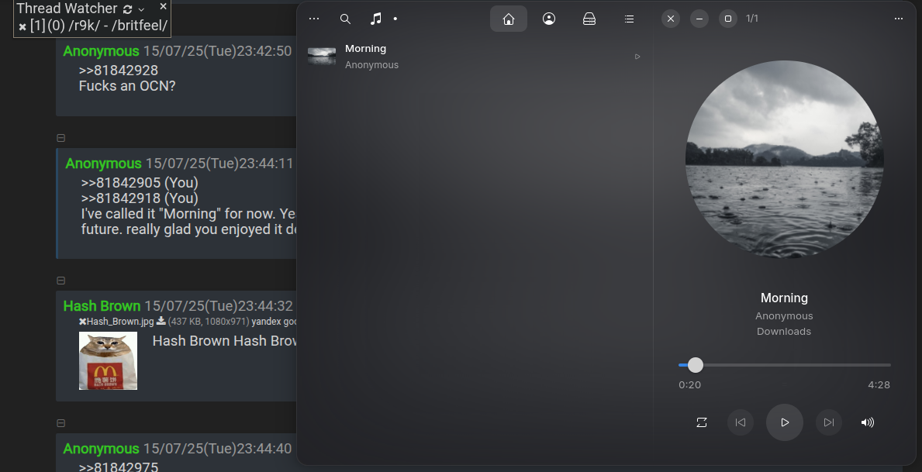The width and height of the screenshot is (922, 472).
Task: Click the 4:28 total duration label
Action: [x=879, y=385]
